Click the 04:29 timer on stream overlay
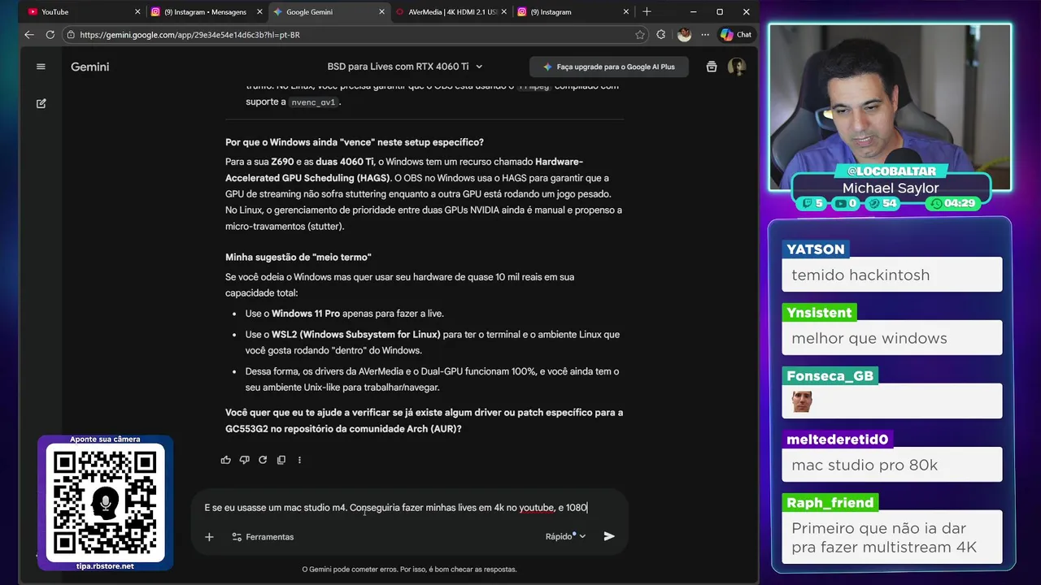 (952, 203)
